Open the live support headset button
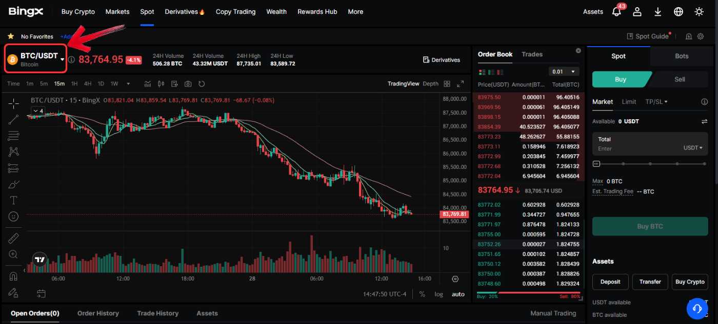This screenshot has height=324, width=718. (697, 308)
